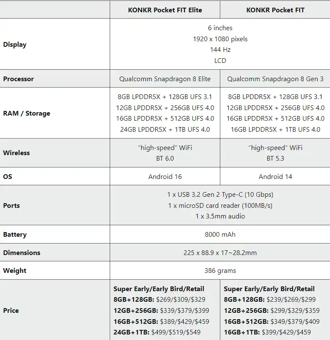Click the 8000 mAh battery value

pos(220,234)
